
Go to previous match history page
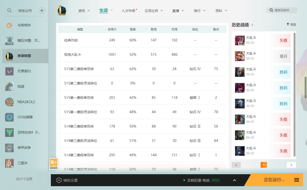pos(236,165)
